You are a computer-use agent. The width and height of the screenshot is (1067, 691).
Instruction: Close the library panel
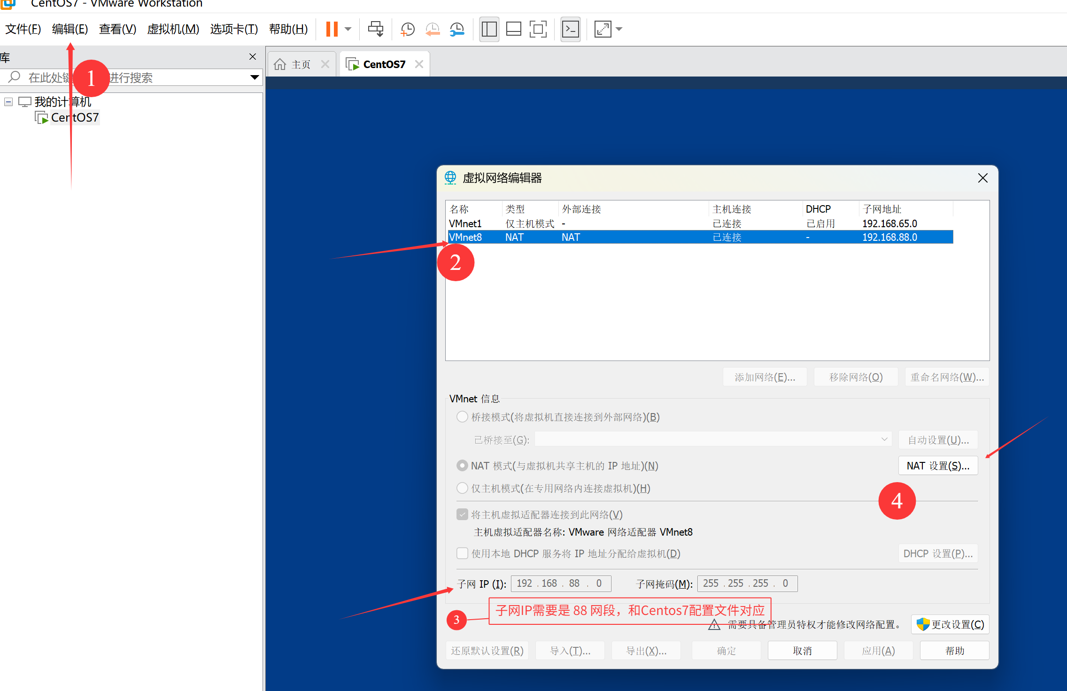253,57
